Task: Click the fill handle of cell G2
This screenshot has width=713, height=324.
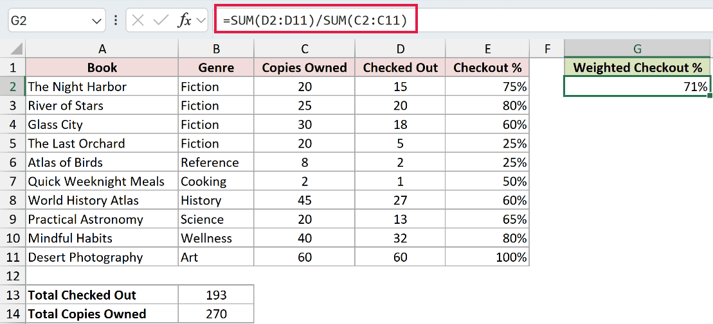Action: [710, 96]
